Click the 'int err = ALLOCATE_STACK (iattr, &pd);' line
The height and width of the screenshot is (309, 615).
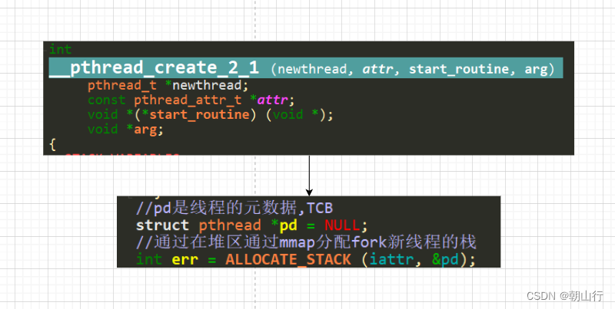306,260
